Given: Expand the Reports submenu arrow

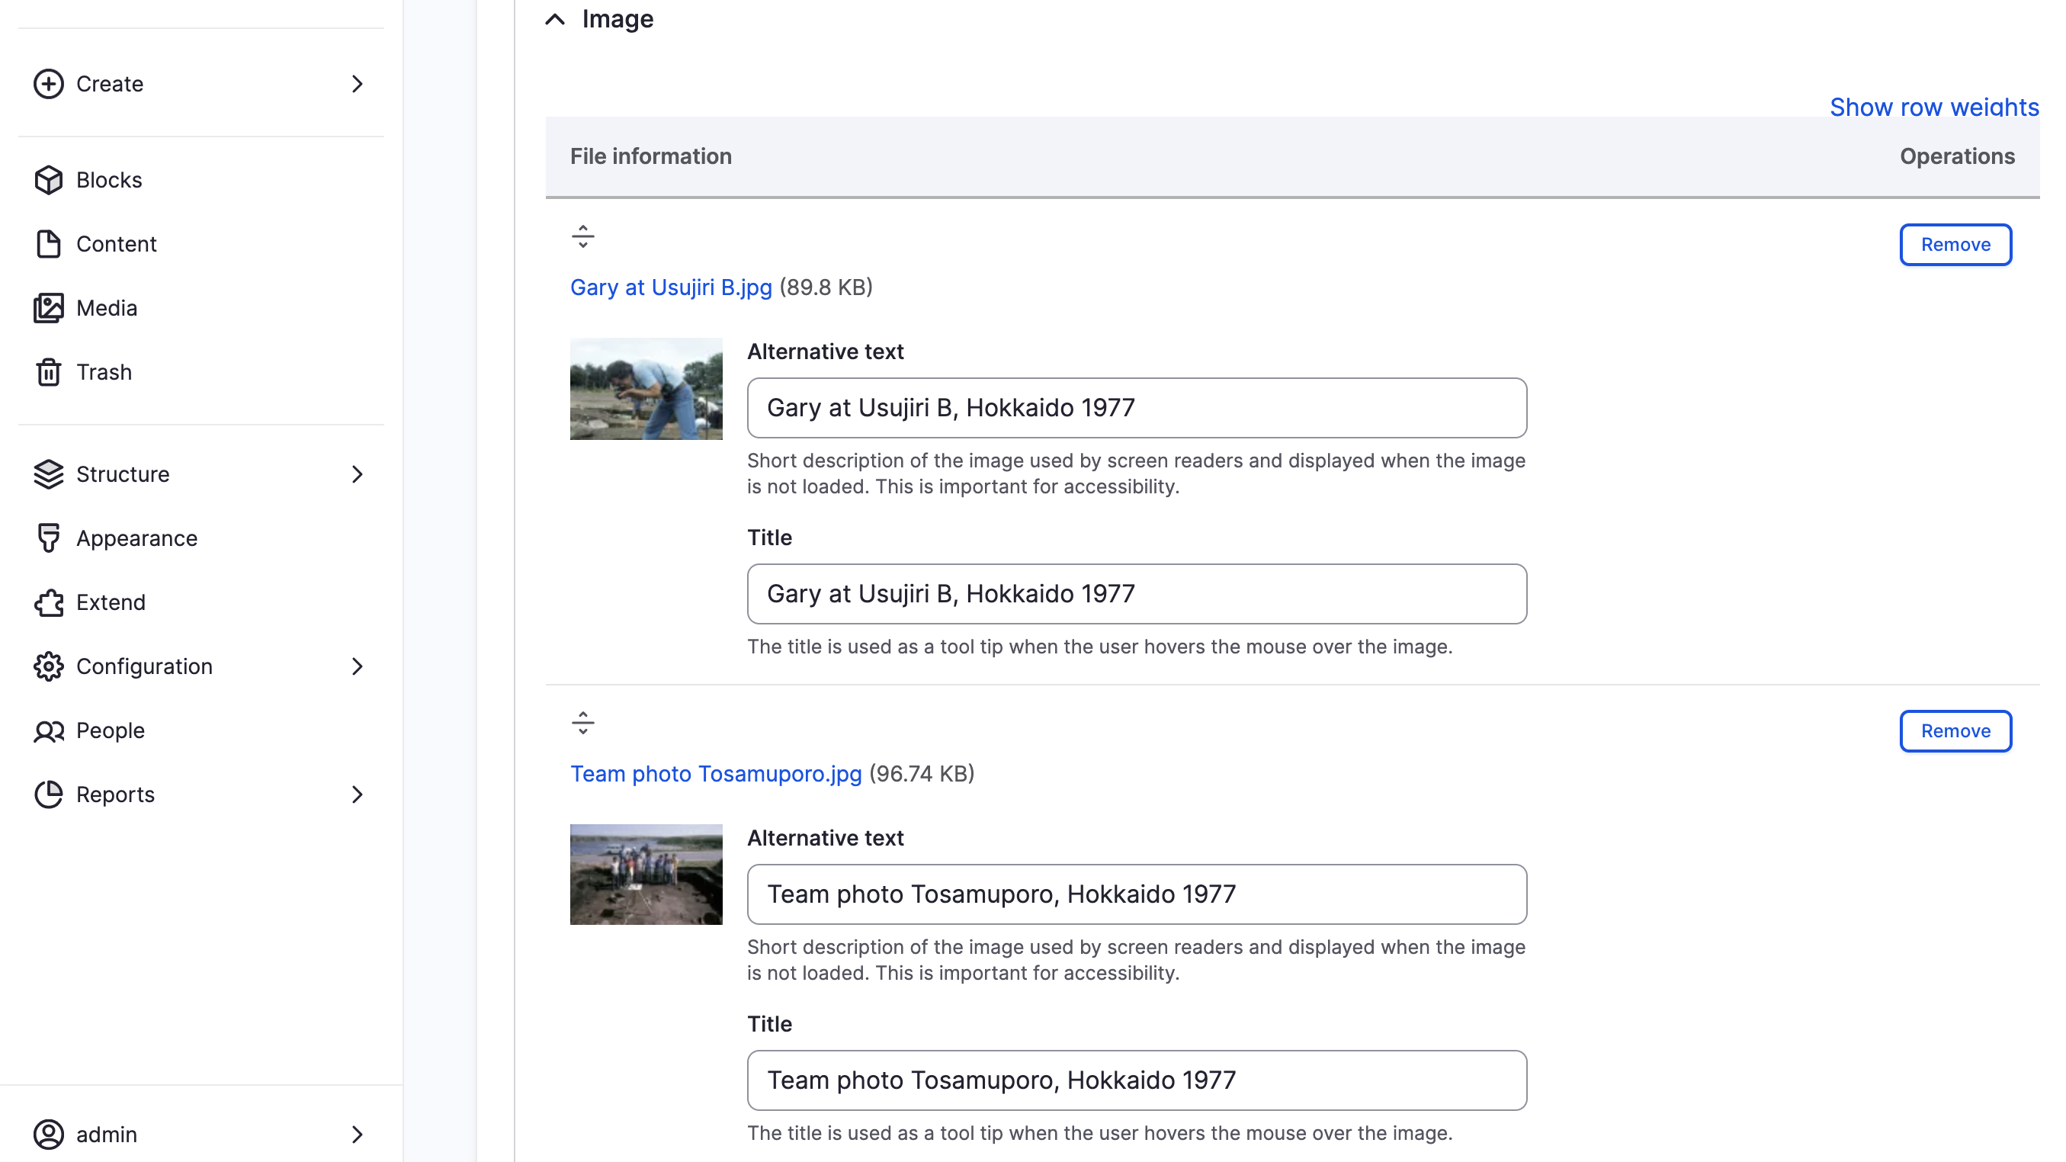Looking at the screenshot, I should click(358, 794).
